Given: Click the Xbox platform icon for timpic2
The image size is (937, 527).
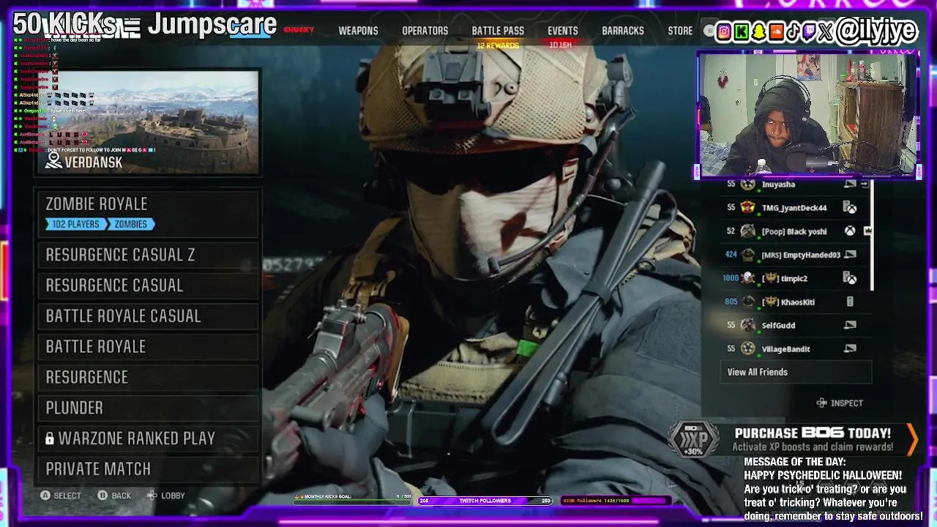Looking at the screenshot, I should (x=850, y=278).
